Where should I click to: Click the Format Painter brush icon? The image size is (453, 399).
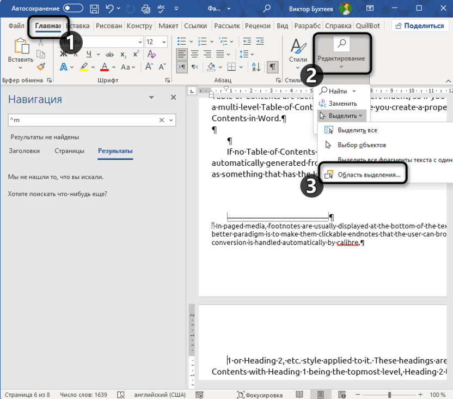[x=41, y=66]
